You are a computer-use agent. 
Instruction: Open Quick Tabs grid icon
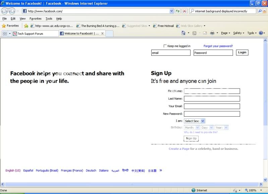tap(5, 34)
